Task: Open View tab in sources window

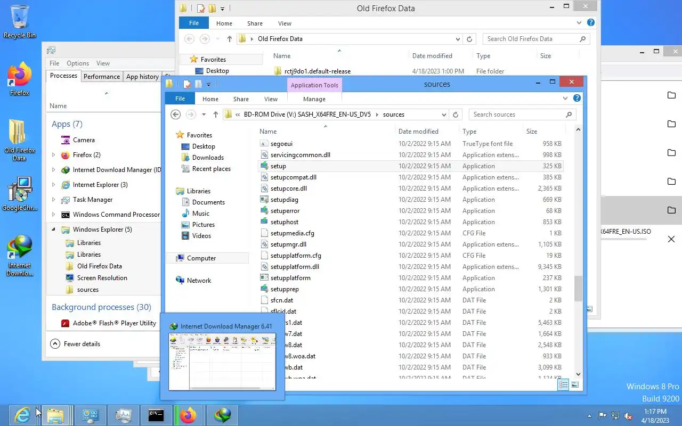Action: click(x=271, y=99)
